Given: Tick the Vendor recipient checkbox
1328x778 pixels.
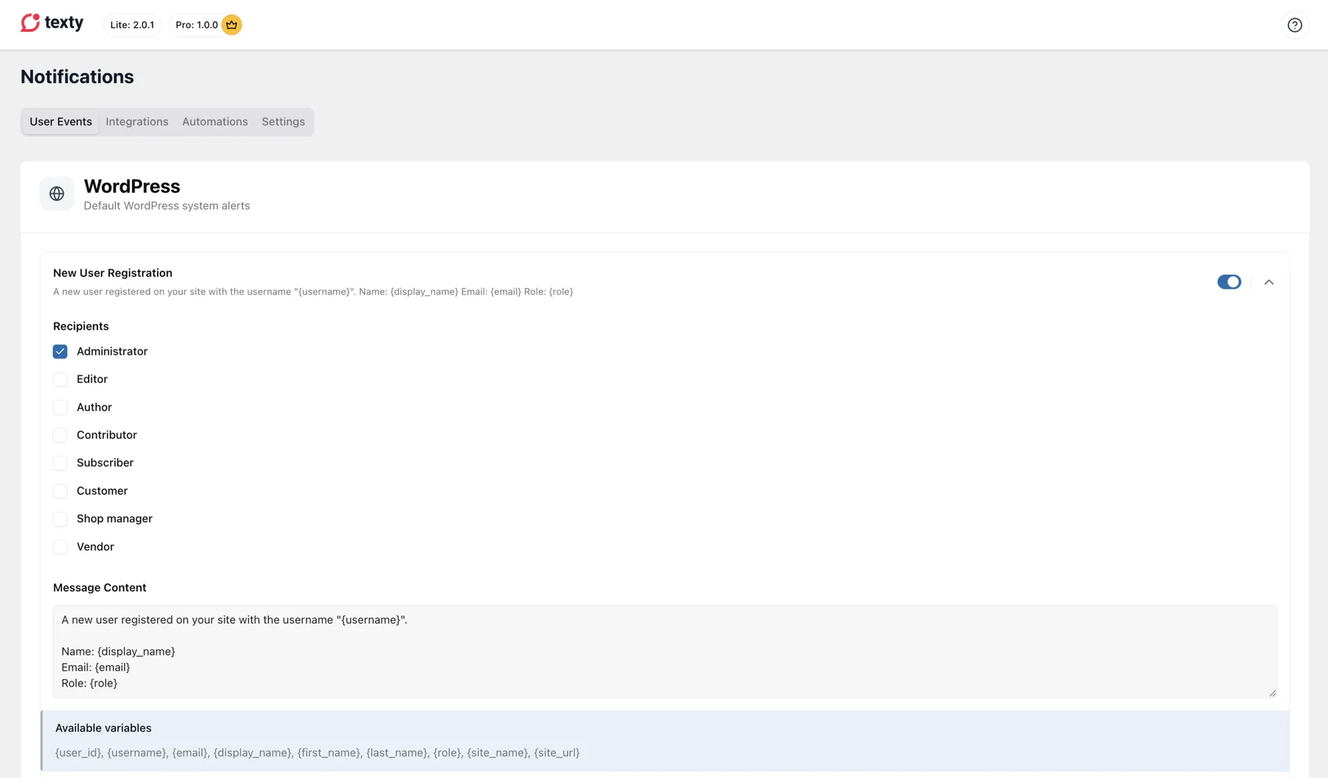Looking at the screenshot, I should tap(60, 547).
